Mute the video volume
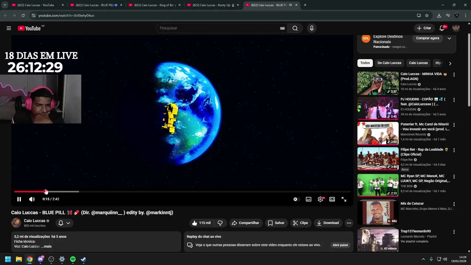 point(32,199)
